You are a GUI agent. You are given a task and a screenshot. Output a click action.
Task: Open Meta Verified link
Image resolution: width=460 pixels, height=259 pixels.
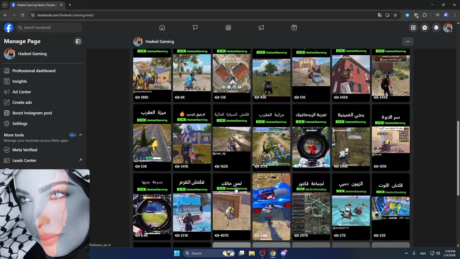(x=25, y=150)
